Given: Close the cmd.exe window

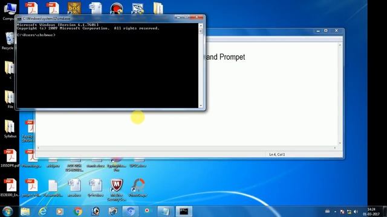Looking at the screenshot, I should (x=197, y=17).
